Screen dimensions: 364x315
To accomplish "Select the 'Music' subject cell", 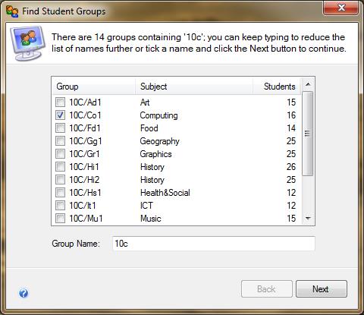I will point(151,219).
